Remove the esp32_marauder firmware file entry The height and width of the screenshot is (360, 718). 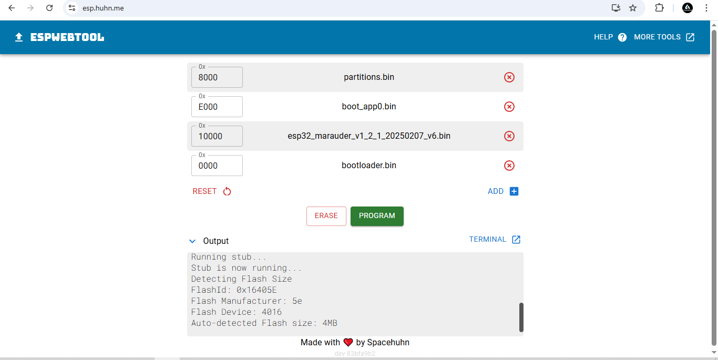pos(509,136)
